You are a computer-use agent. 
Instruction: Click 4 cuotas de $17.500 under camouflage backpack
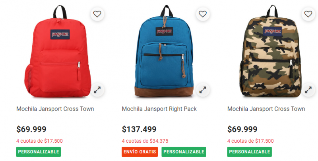click(x=250, y=141)
